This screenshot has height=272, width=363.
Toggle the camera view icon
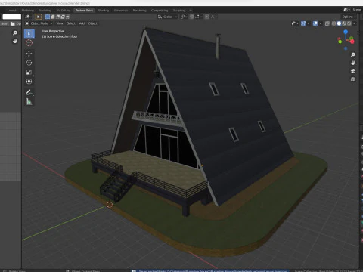[x=353, y=71]
